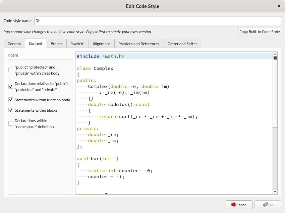Enable Declarations within namespace definition

[x=11, y=124]
